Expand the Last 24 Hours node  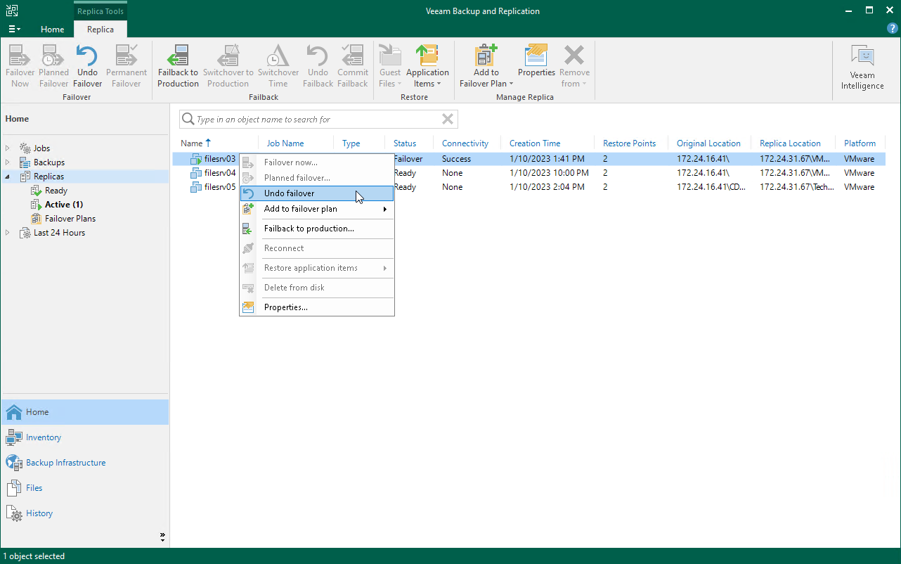8,233
